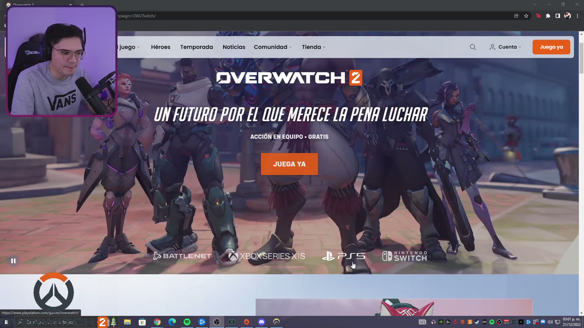Open the Chrome three-dot menu
Viewport: 584px width, 328px height.
pos(577,16)
